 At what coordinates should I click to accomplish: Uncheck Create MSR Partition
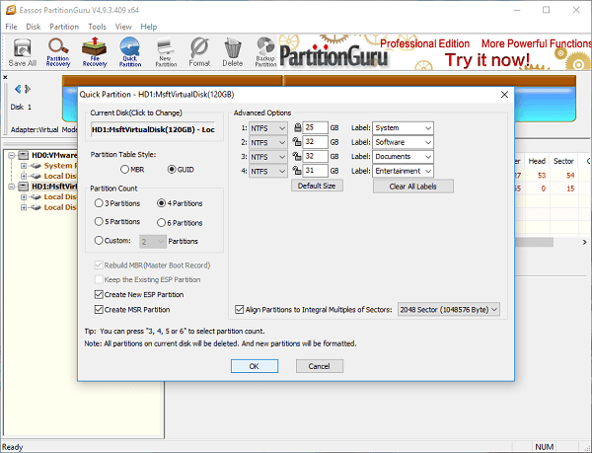point(99,310)
